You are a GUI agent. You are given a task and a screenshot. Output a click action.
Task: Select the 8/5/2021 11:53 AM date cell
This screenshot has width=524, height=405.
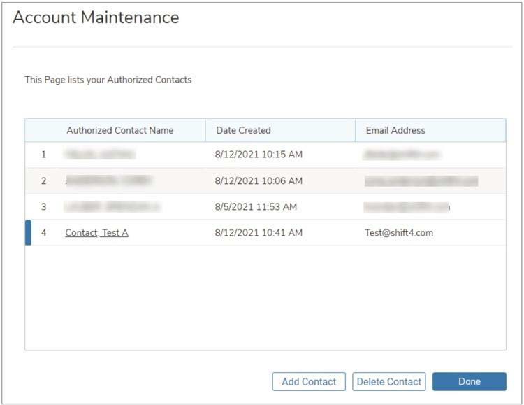[x=256, y=207]
